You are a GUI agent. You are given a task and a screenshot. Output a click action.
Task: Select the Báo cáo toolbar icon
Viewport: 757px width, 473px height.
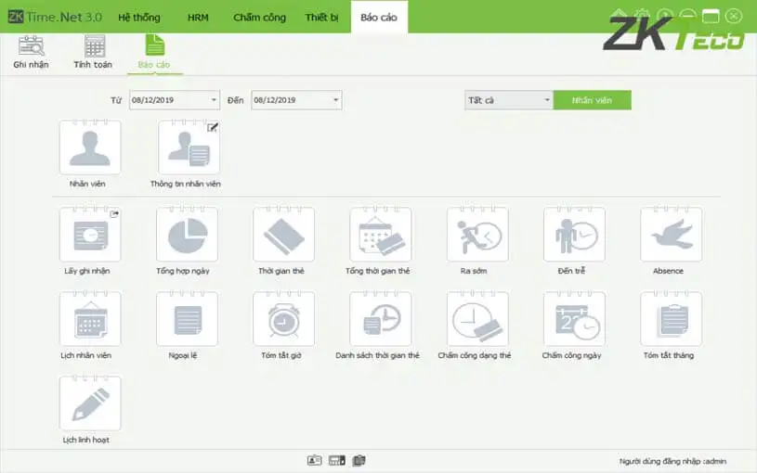point(154,52)
